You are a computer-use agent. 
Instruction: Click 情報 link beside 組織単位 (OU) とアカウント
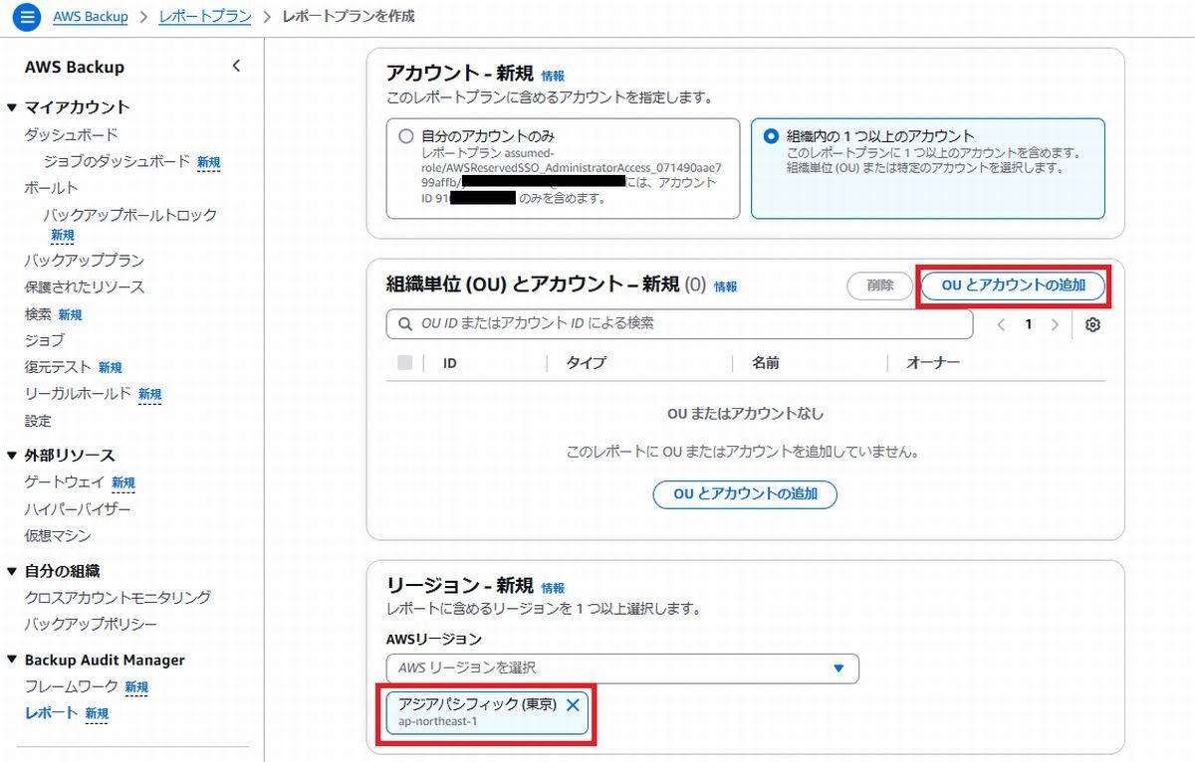point(726,286)
